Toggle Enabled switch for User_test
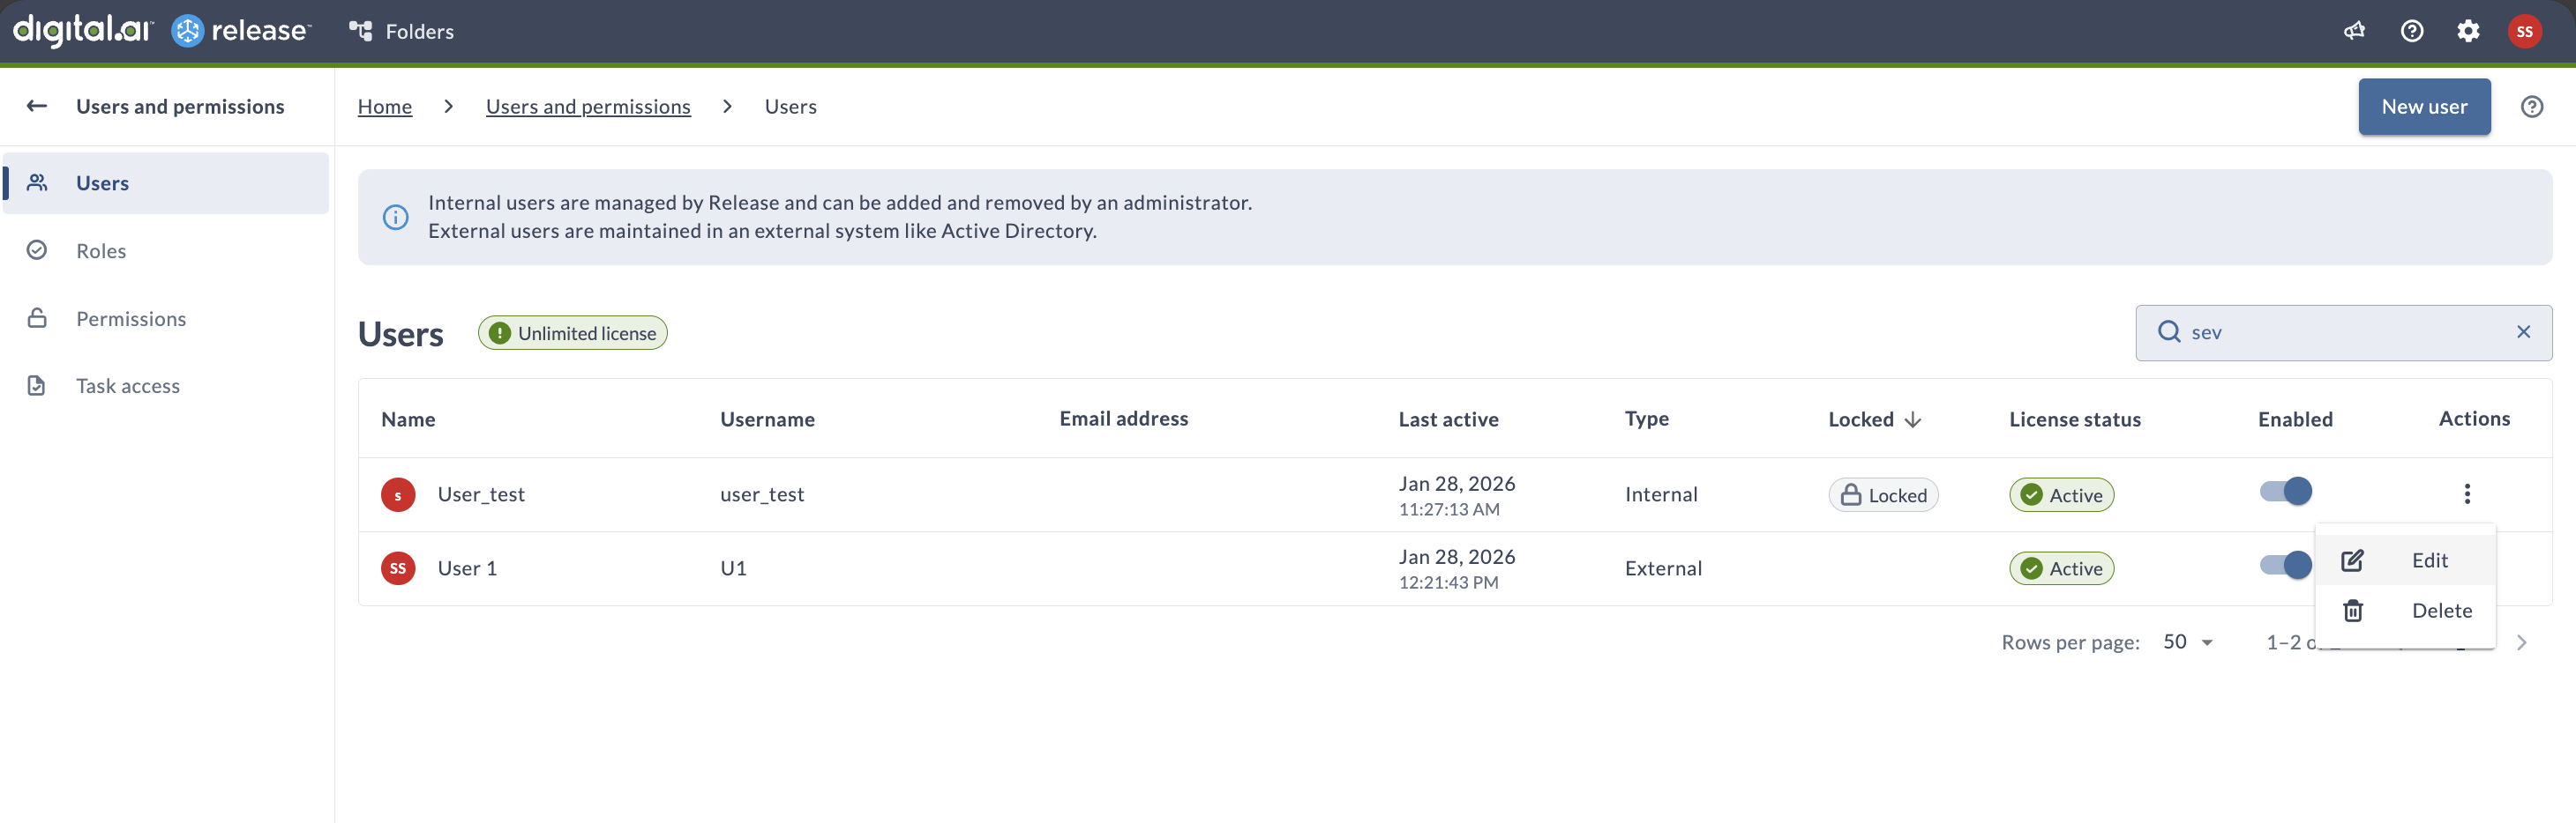The height and width of the screenshot is (823, 2576). [x=2285, y=492]
